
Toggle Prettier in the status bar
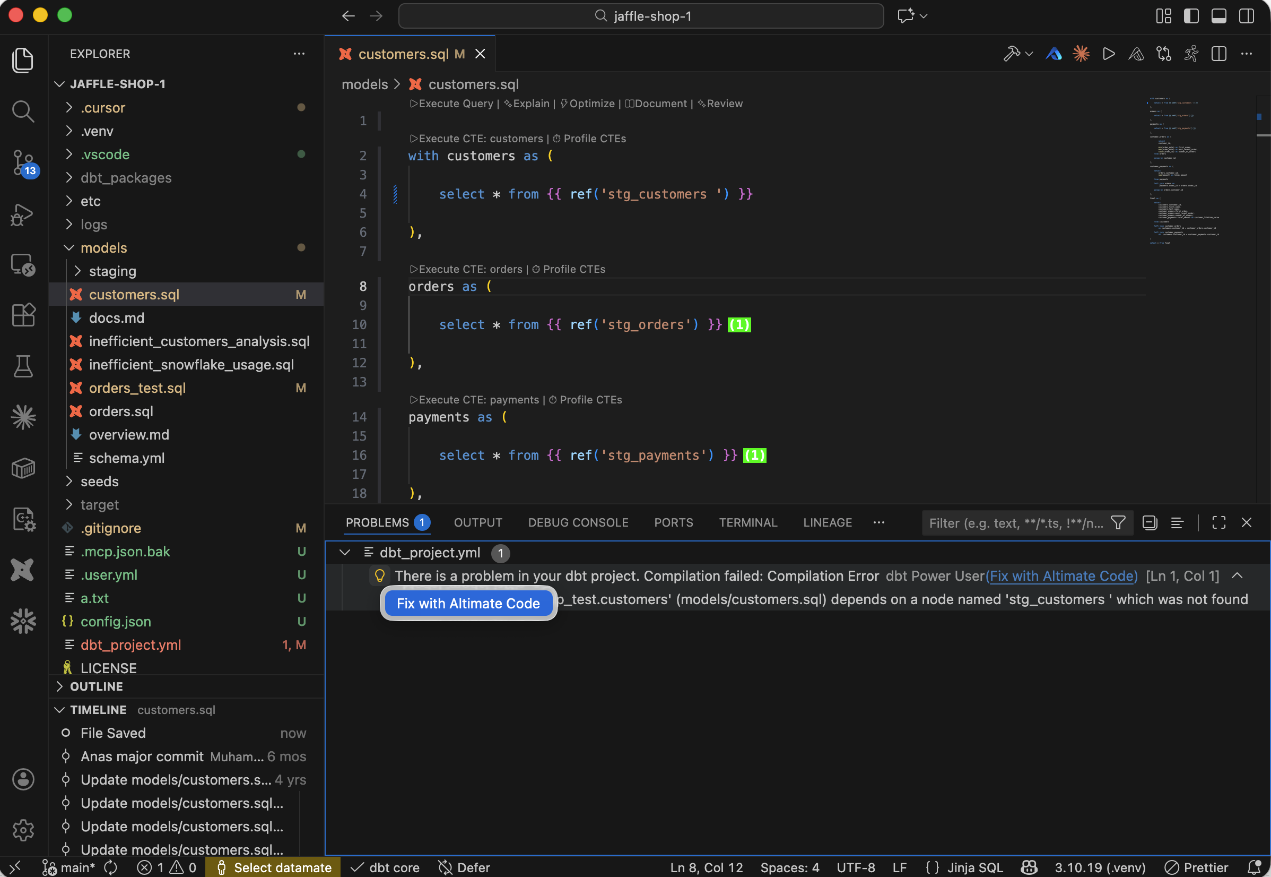(x=1196, y=867)
